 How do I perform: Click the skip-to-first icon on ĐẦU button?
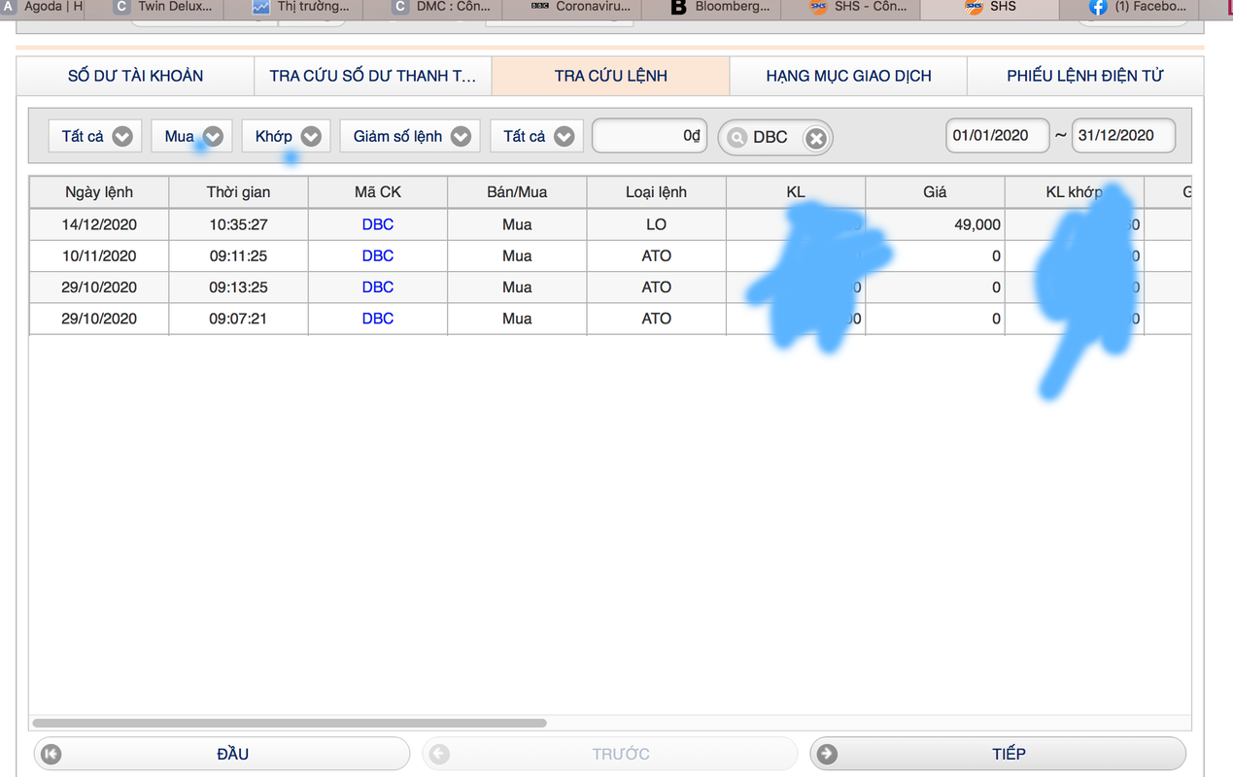pyautogui.click(x=52, y=754)
